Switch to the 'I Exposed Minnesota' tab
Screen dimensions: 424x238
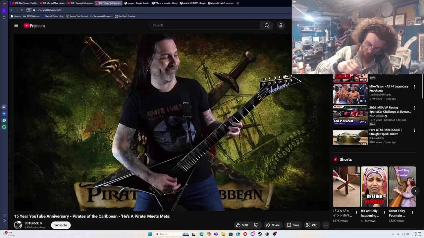pos(80,3)
